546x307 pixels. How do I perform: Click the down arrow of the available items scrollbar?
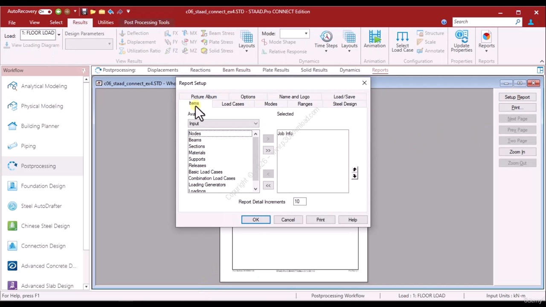[x=256, y=189]
